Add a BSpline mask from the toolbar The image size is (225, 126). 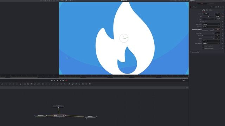point(53,84)
